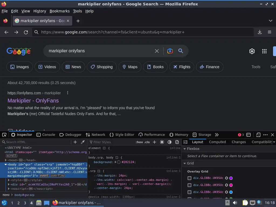Enable second div.GLI8Bc.UK95Uc grid overlay checkbox

[x=189, y=185]
